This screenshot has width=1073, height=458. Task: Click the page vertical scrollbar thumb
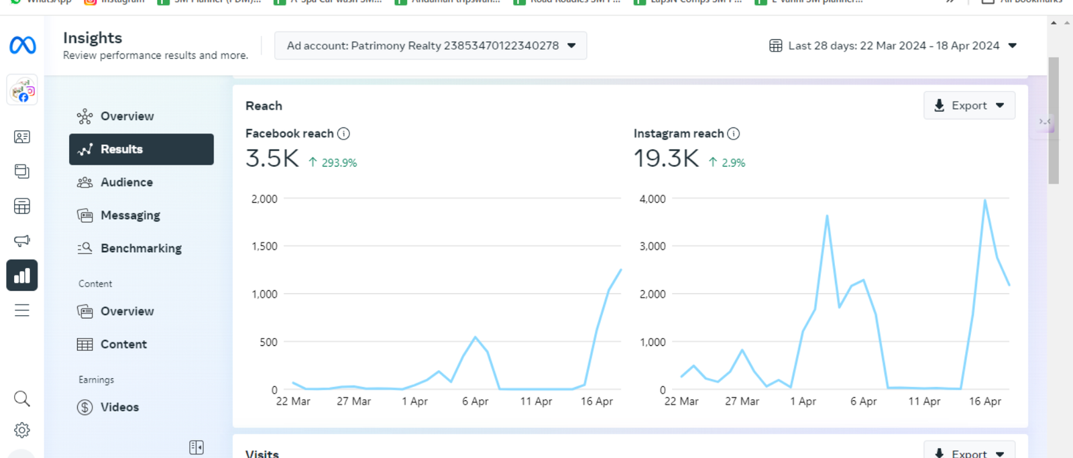click(1054, 121)
